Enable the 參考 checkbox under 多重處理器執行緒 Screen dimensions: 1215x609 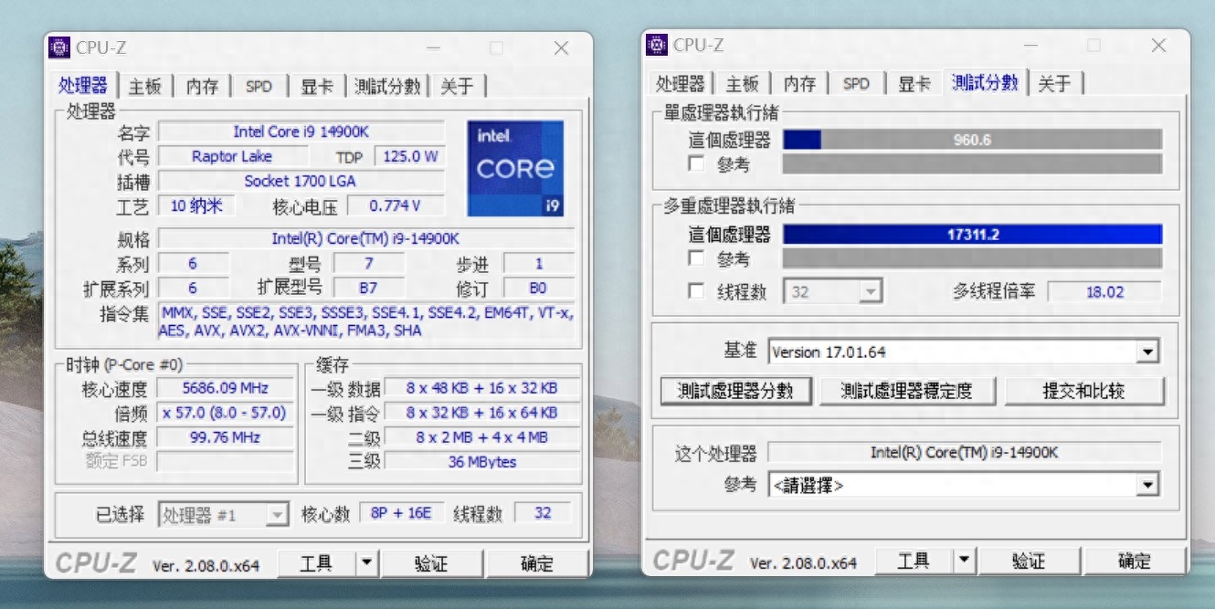click(x=697, y=259)
